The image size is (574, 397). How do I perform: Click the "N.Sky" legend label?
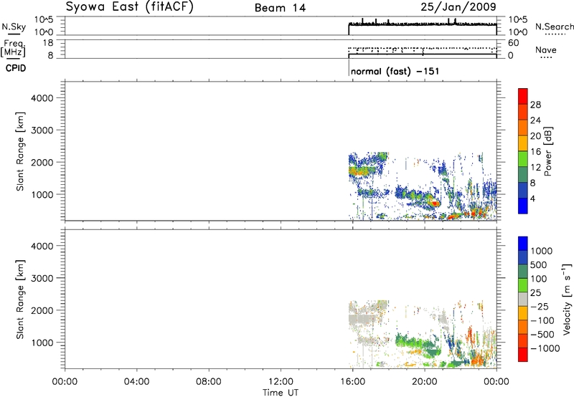[14, 27]
